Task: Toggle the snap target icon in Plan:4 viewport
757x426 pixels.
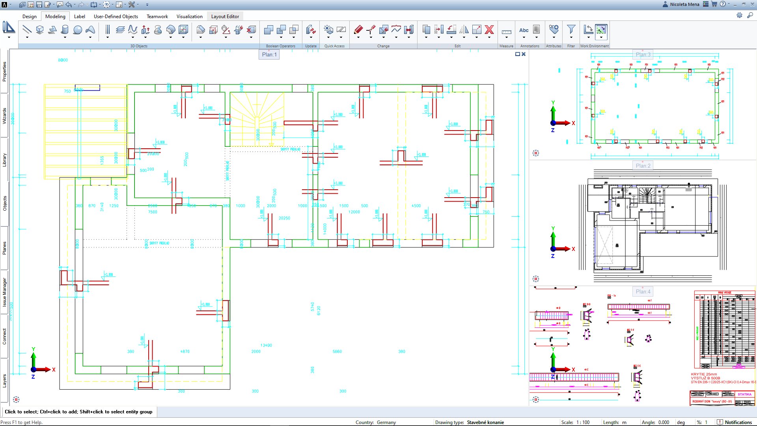Action: pyautogui.click(x=536, y=400)
